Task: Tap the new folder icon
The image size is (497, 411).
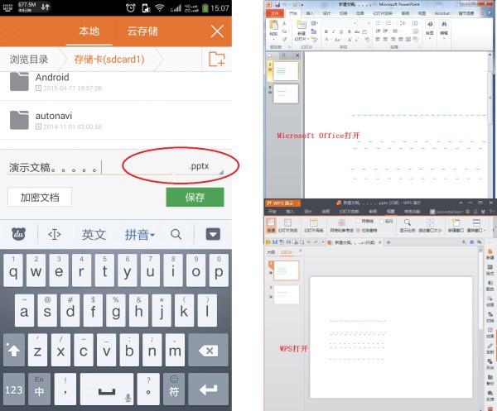Action: [x=217, y=60]
